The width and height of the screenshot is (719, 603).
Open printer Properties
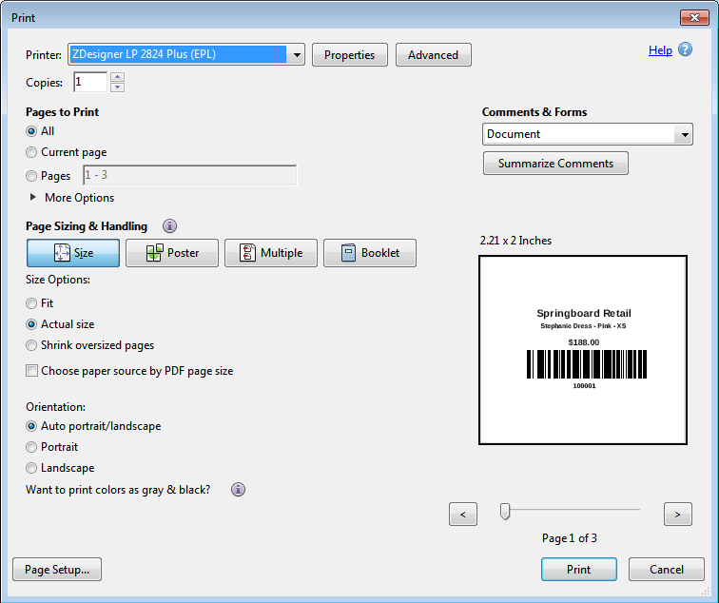pyautogui.click(x=349, y=55)
